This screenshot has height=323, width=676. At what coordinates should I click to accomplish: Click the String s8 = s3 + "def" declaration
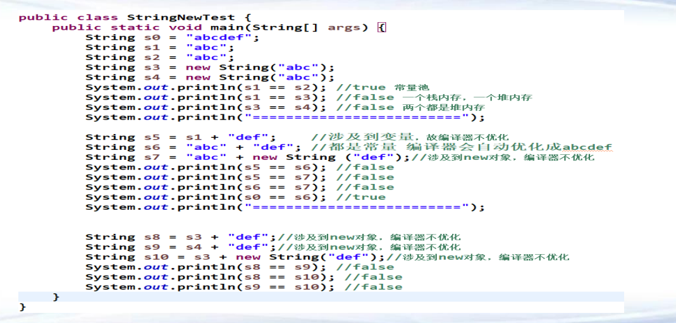180,237
